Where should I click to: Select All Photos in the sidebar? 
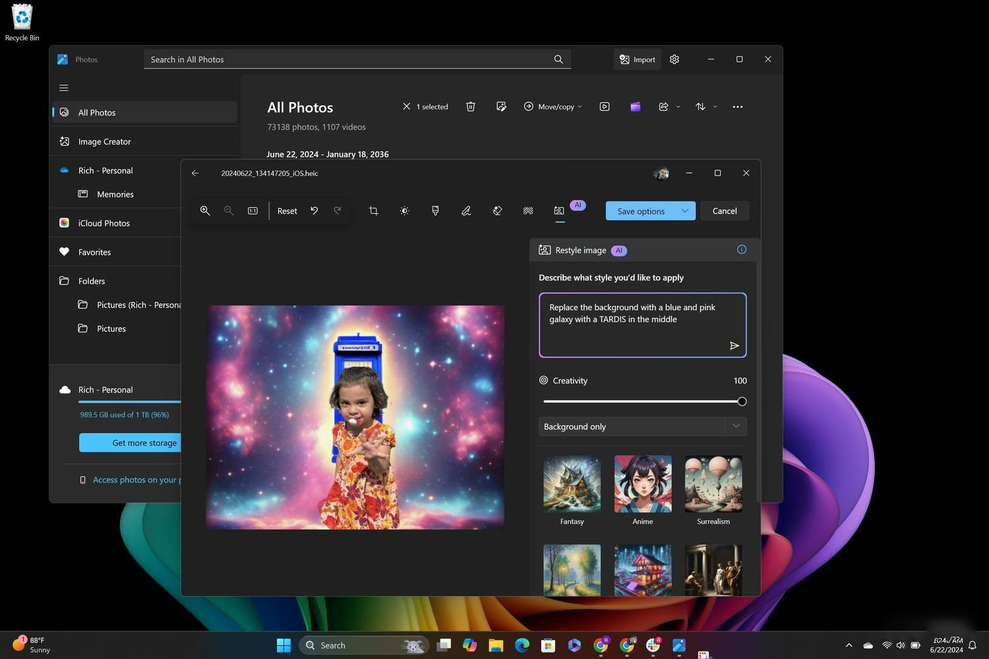(x=145, y=112)
